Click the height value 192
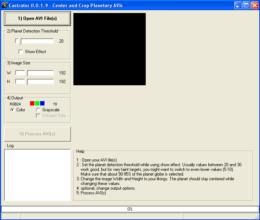Image resolution: width=260 pixels, height=220 pixels. 62,82
